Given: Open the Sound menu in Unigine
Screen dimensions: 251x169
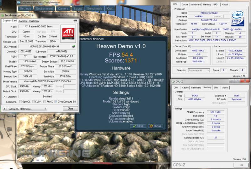Looking at the screenshot, I should (x=78, y=8).
